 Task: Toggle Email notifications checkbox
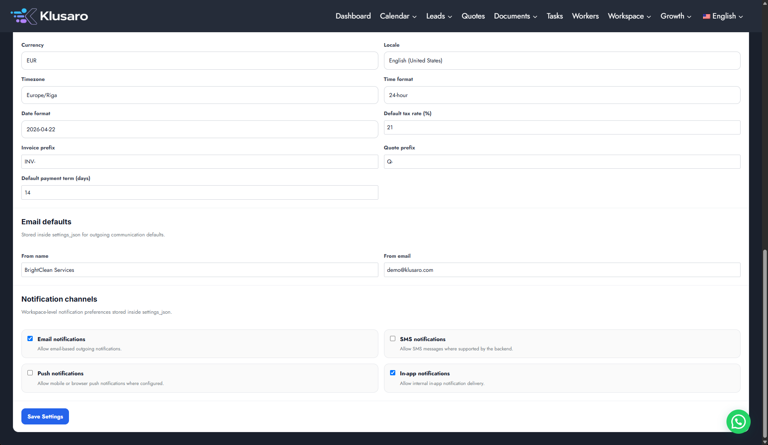30,339
